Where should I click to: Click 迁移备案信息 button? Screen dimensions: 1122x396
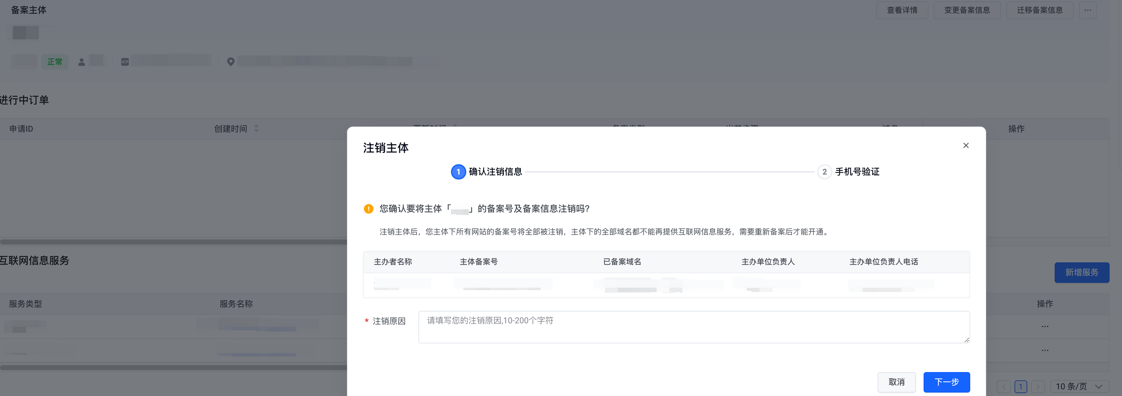tap(1039, 10)
